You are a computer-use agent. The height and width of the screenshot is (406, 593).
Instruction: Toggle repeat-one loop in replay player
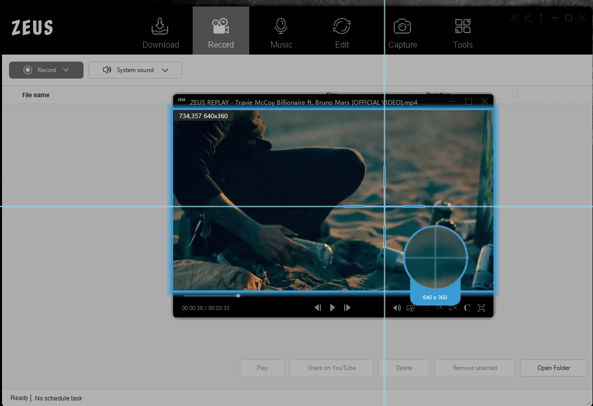pos(410,308)
